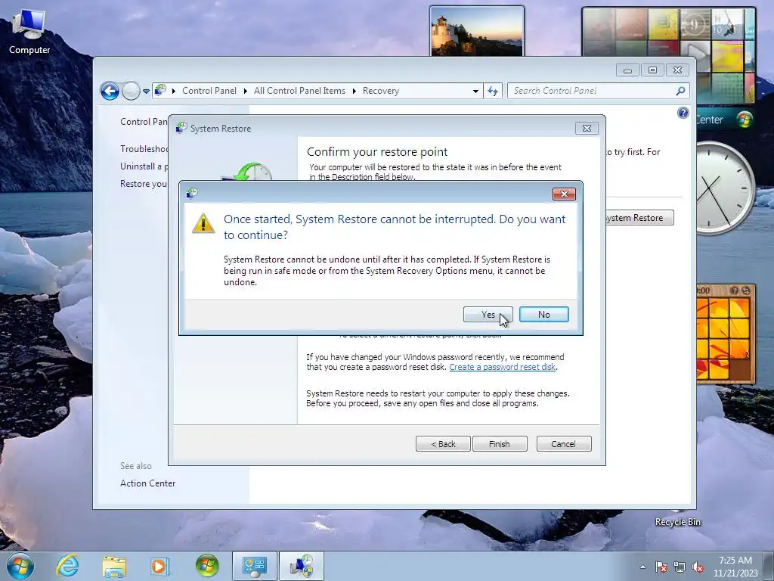Maximize the Control Panel window

pyautogui.click(x=652, y=70)
